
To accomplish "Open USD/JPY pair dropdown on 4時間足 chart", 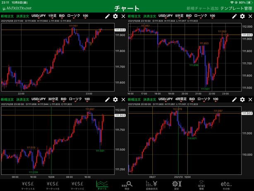I will point(165,99).
